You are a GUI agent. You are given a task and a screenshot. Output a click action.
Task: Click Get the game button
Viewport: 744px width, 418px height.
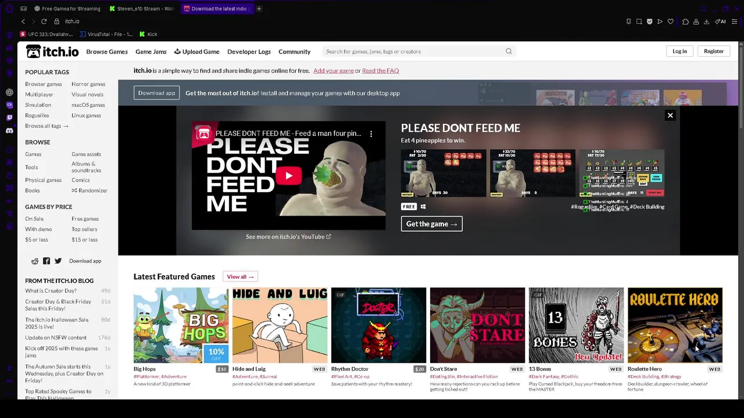(431, 224)
